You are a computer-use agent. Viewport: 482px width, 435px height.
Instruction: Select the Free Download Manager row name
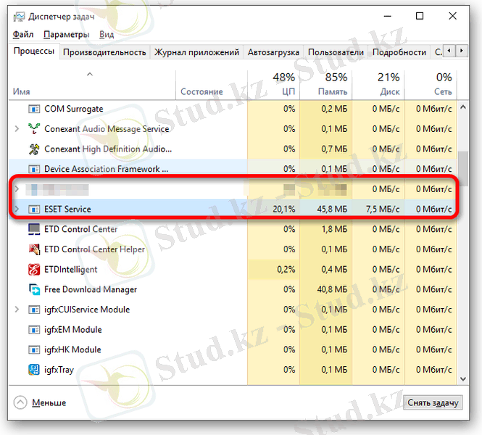point(91,289)
